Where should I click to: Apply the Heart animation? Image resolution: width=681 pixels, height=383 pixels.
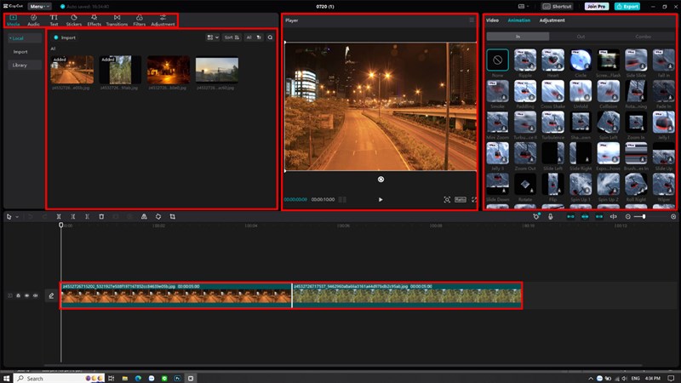[552, 60]
